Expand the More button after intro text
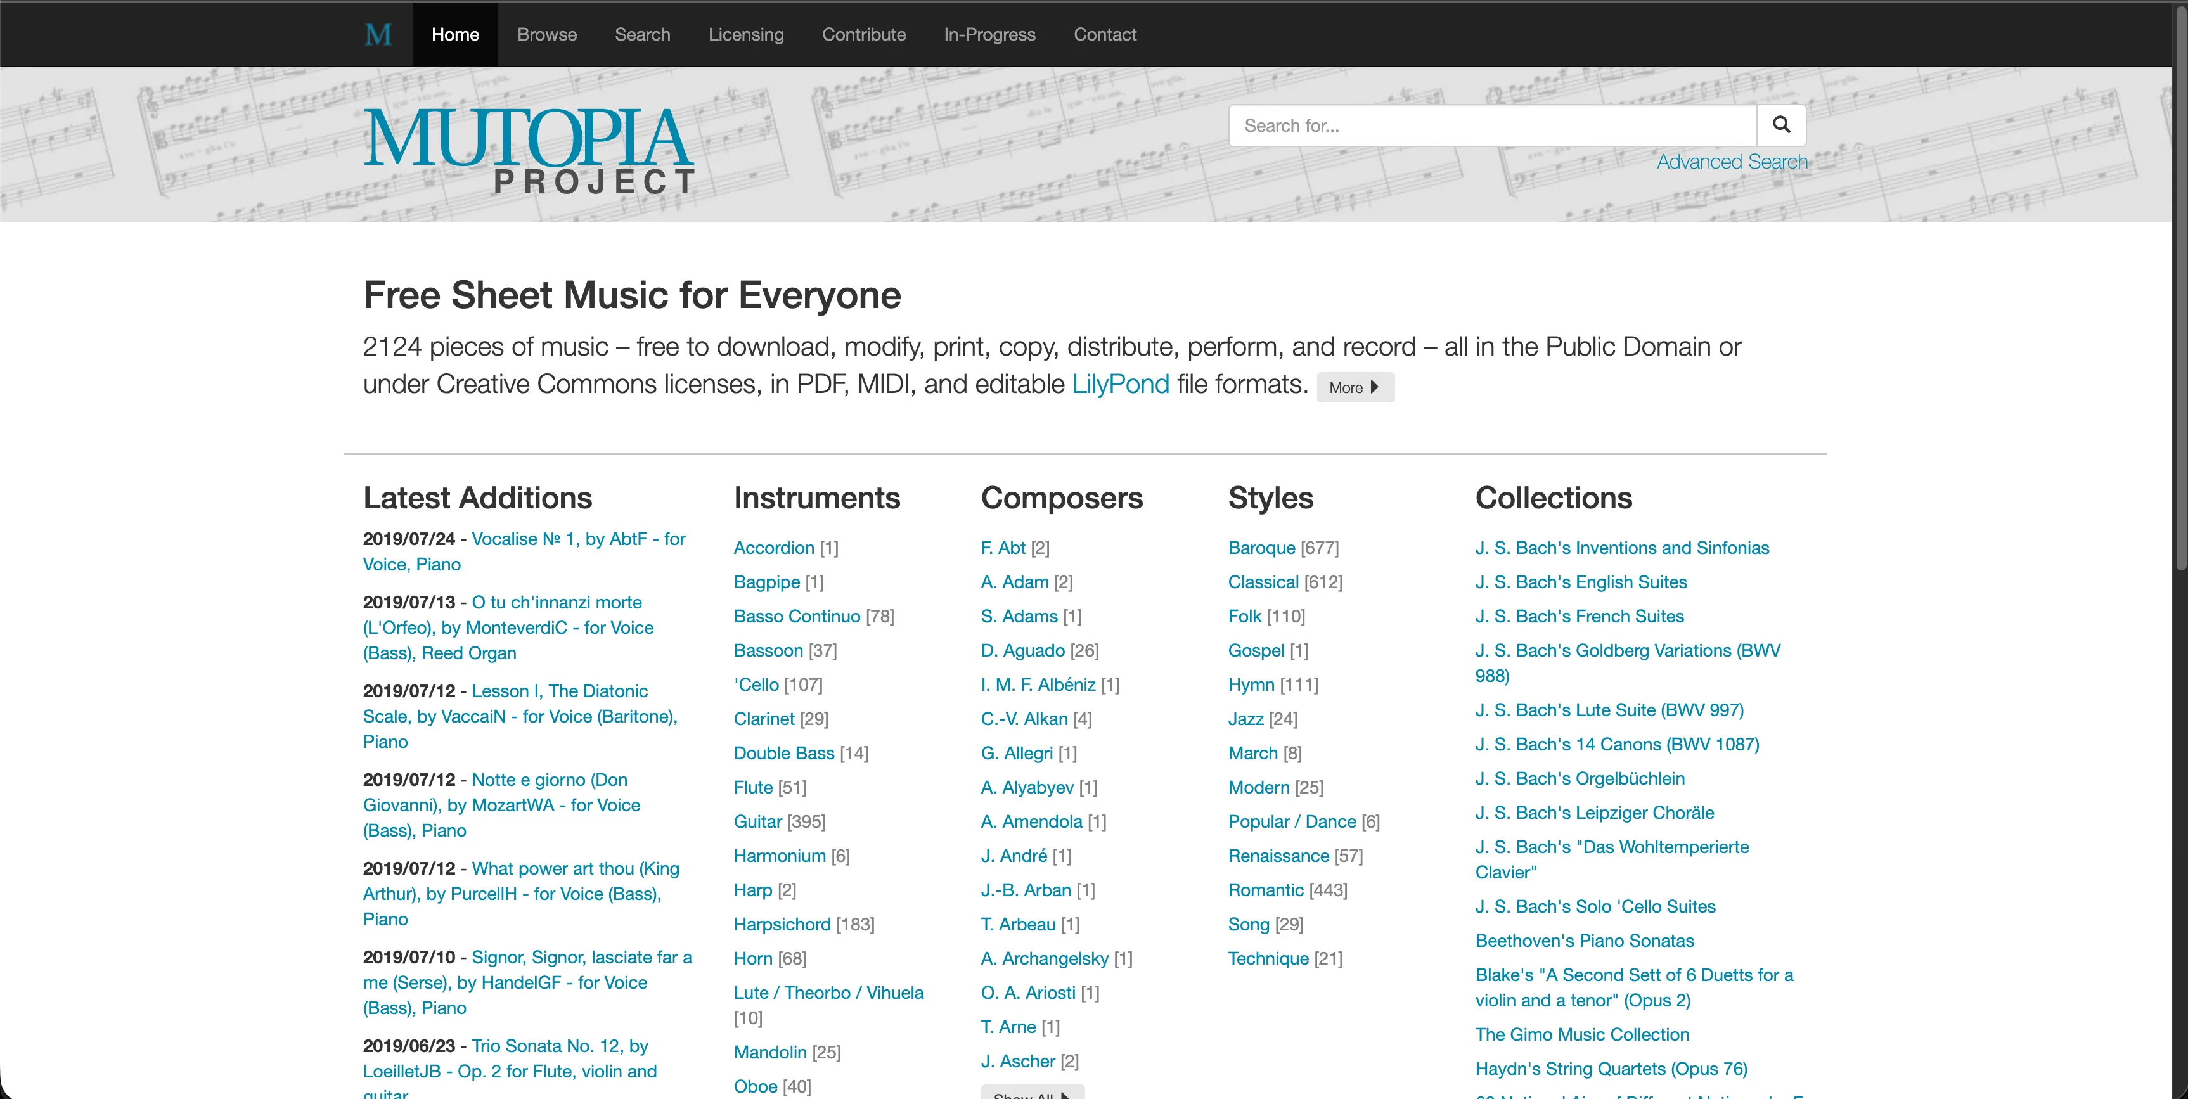The image size is (2188, 1099). 1355,387
